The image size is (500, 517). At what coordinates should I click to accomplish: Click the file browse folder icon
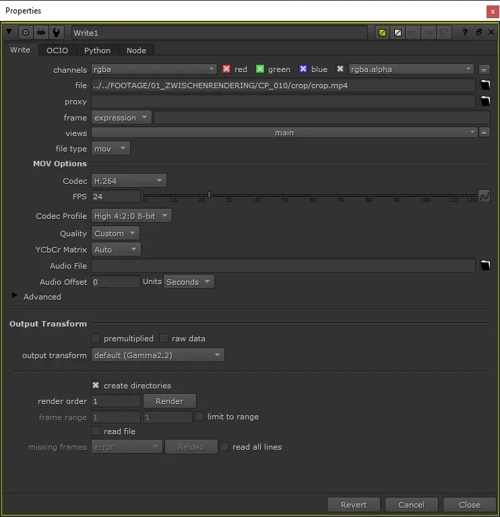[x=485, y=85]
